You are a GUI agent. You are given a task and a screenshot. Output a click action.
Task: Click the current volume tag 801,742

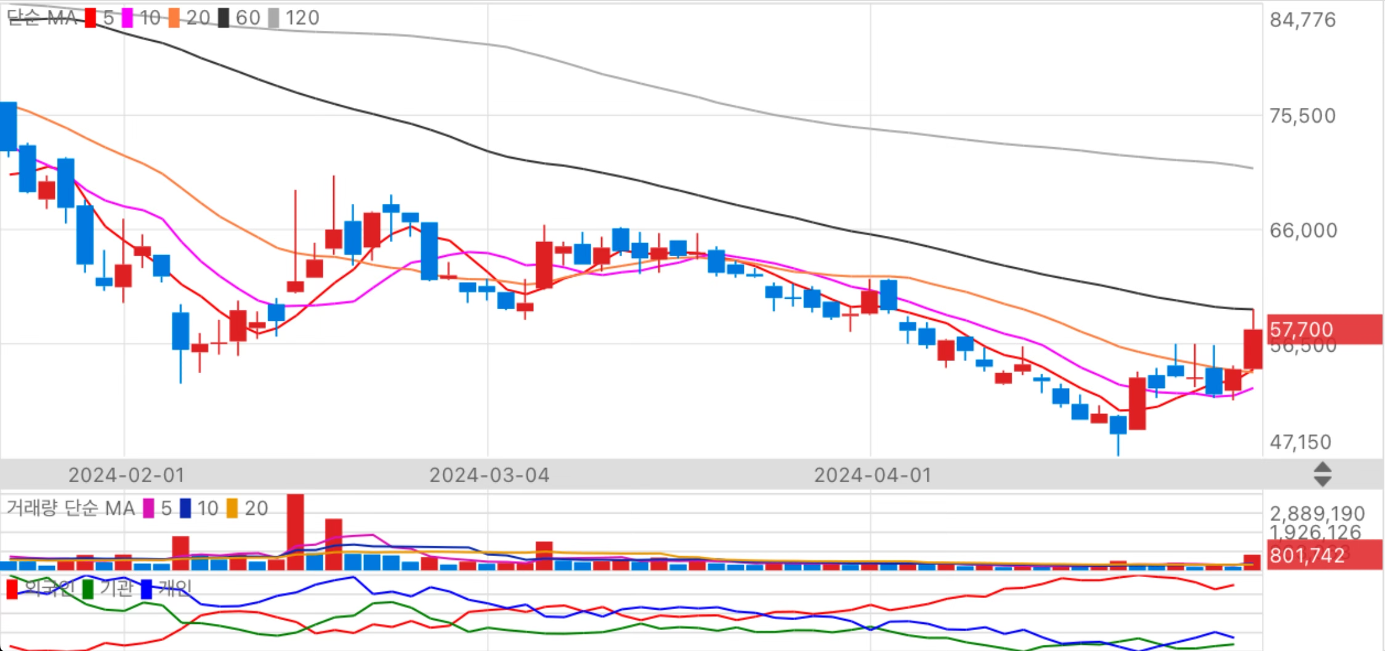1325,555
